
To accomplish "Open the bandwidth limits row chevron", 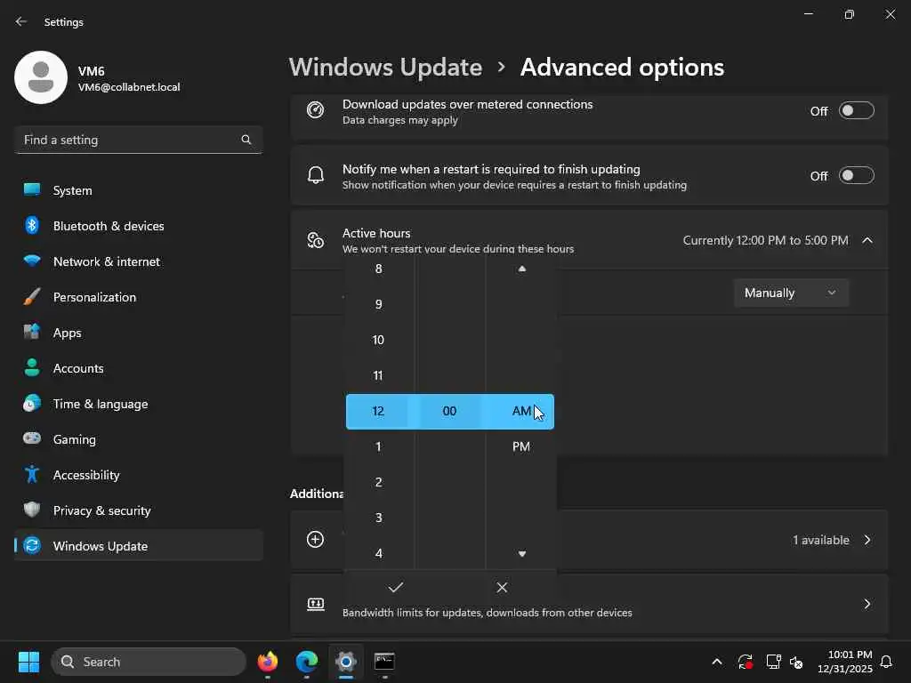I will pos(867,604).
